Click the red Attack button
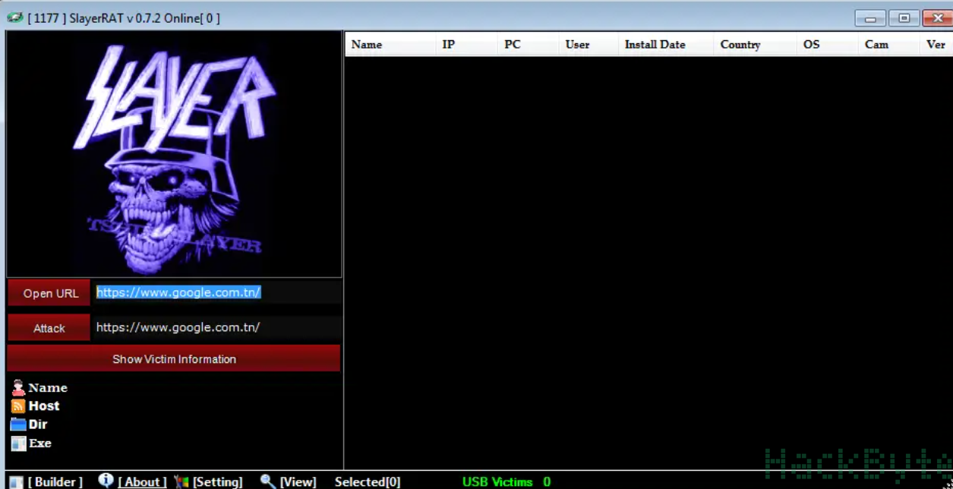This screenshot has width=953, height=489. point(49,328)
